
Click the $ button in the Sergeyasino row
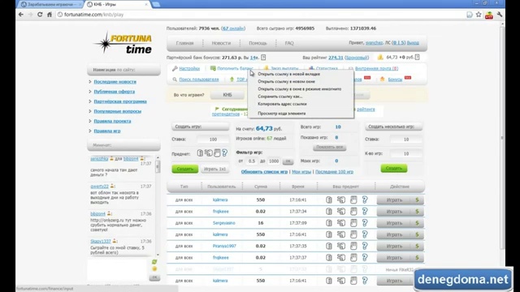coord(417,223)
